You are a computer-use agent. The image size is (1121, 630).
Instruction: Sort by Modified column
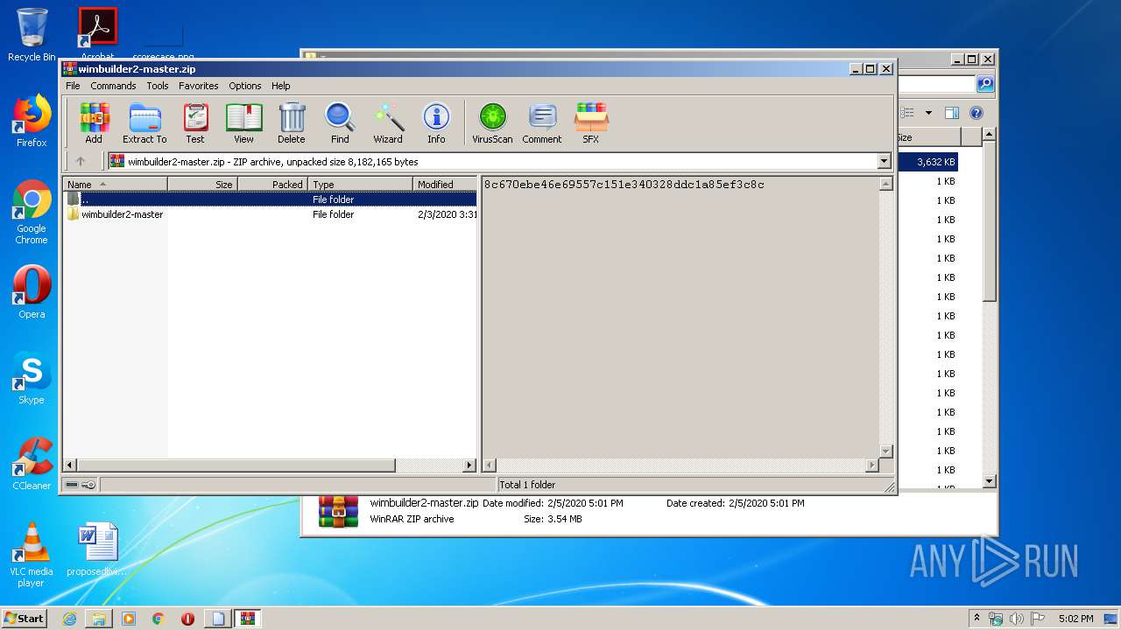click(x=445, y=185)
